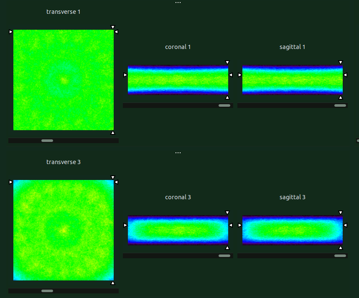Click left edge arrow marker of sagittal 3

coord(240,225)
